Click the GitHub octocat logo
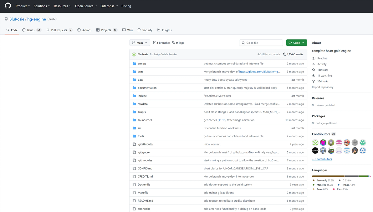This screenshot has width=373, height=212. pos(8,6)
